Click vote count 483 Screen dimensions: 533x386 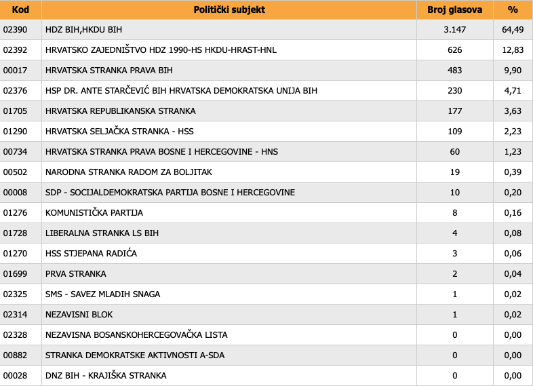point(455,71)
